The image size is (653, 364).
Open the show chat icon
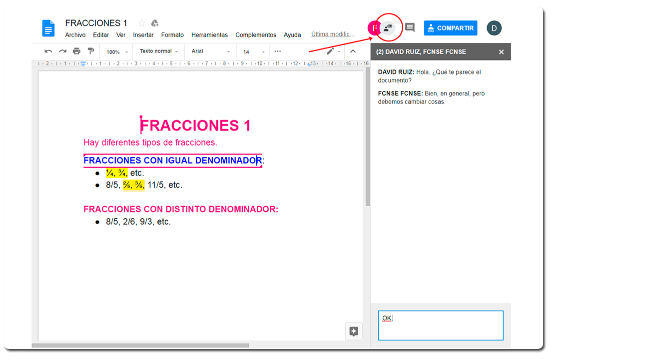(388, 28)
